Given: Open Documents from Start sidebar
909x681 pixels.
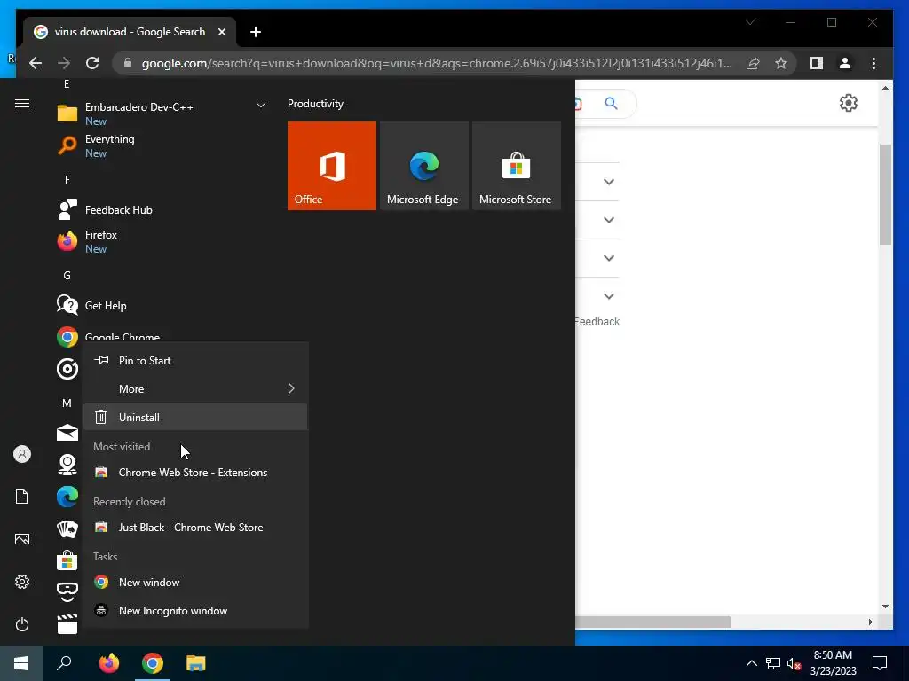Looking at the screenshot, I should tap(22, 497).
